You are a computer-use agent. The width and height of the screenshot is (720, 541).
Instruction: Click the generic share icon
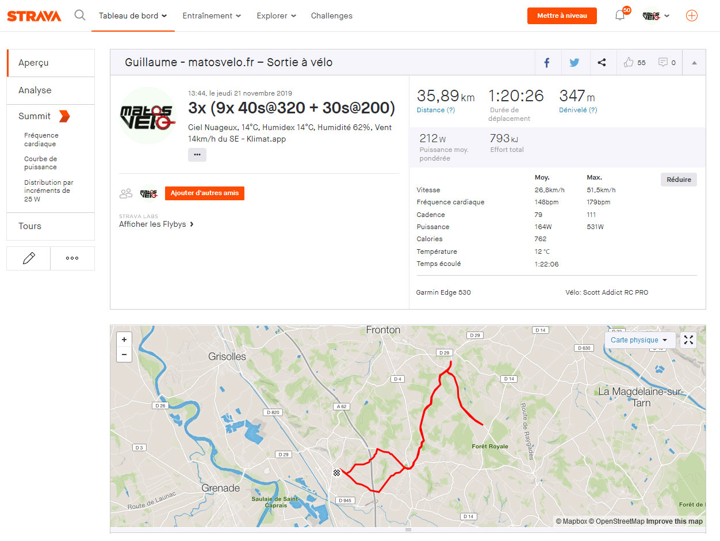602,63
